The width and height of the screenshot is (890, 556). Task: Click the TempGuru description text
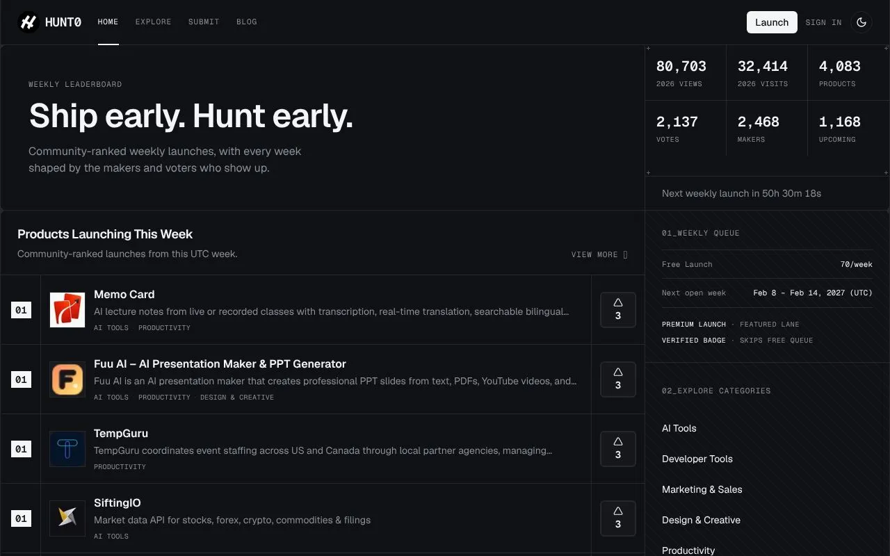point(323,450)
